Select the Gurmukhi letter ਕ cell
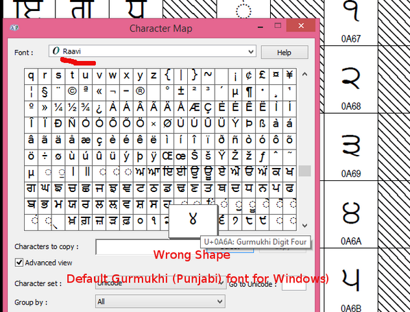 (x=276, y=173)
